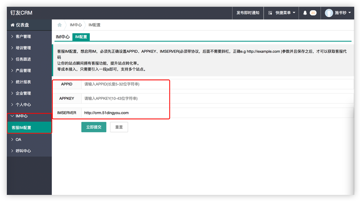Click the IMSERVER field label

coord(67,113)
